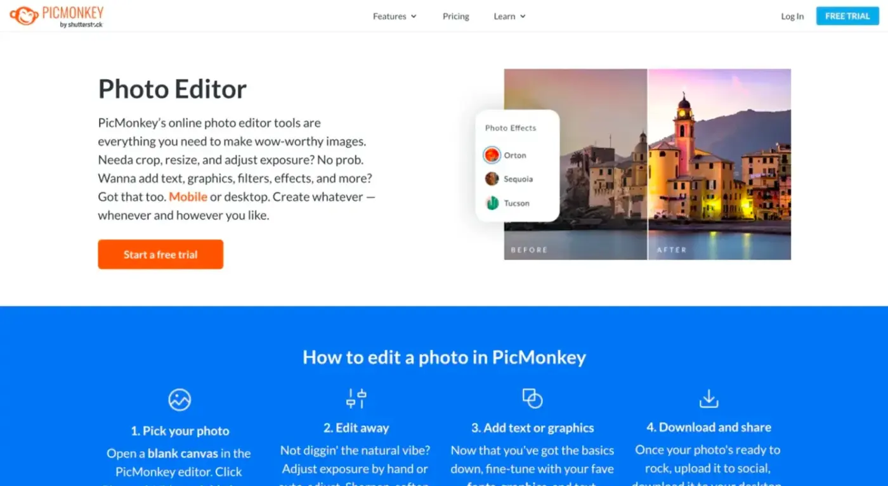Select the Orton effect circle icon
This screenshot has height=486, width=888.
click(492, 155)
